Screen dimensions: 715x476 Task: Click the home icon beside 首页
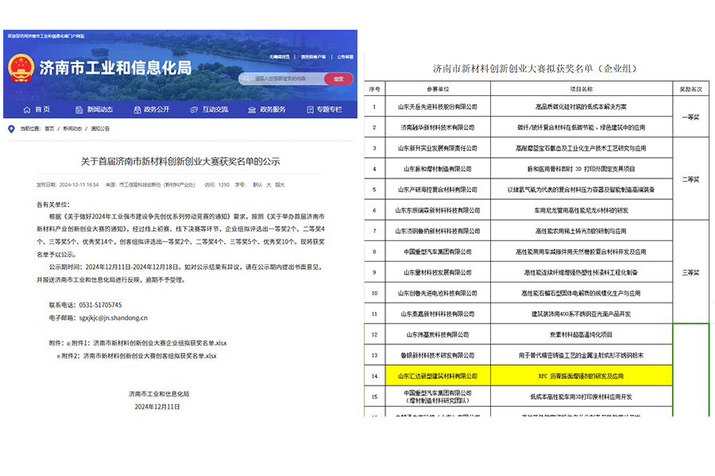pos(26,109)
